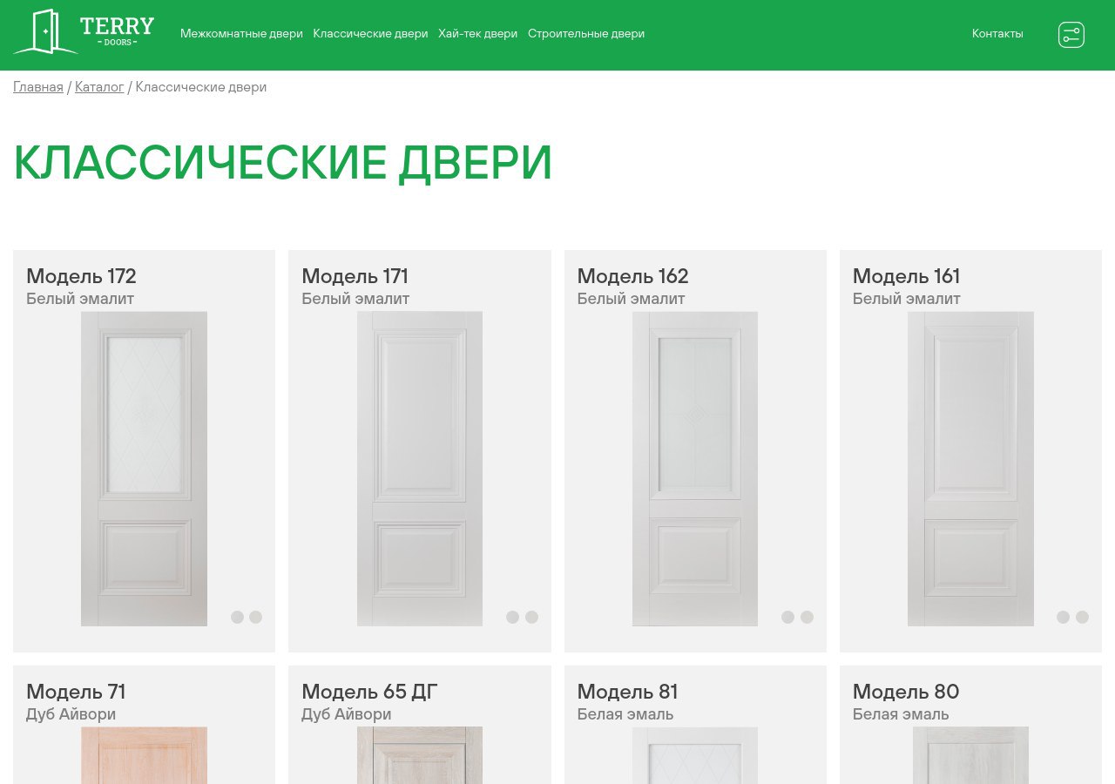The width and height of the screenshot is (1115, 784).
Task: Select first color swatch on Модель 172
Action: click(x=237, y=617)
